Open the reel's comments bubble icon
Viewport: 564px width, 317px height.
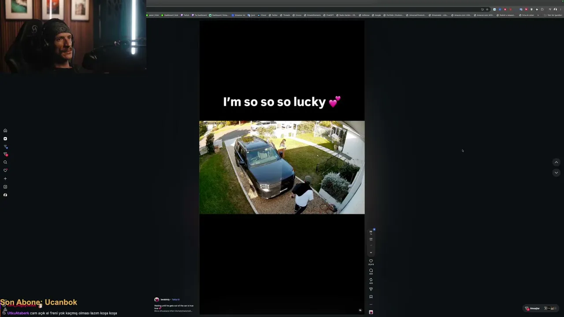point(371,271)
